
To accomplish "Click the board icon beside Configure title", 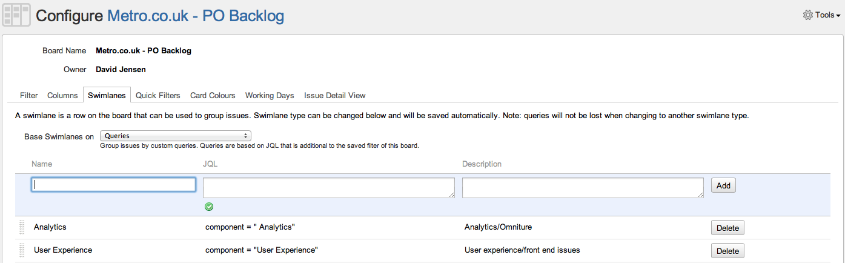I will click(x=16, y=16).
